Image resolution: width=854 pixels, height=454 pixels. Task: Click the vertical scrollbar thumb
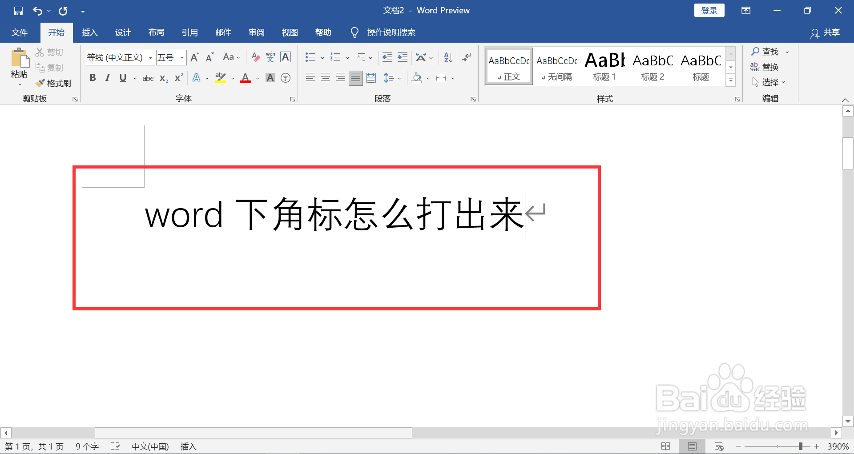pos(848,153)
